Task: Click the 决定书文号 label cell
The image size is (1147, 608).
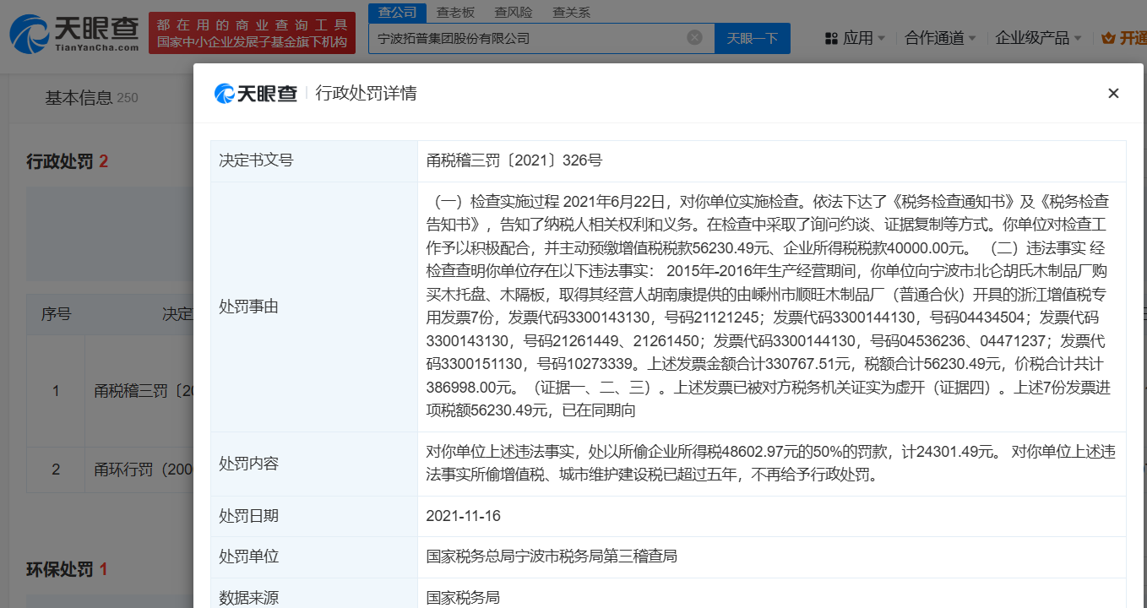Action: (314, 160)
